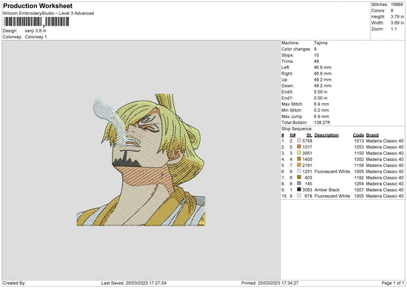The height and width of the screenshot is (288, 407).
Task: Click the 'EndX:' label
Action: tap(287, 92)
